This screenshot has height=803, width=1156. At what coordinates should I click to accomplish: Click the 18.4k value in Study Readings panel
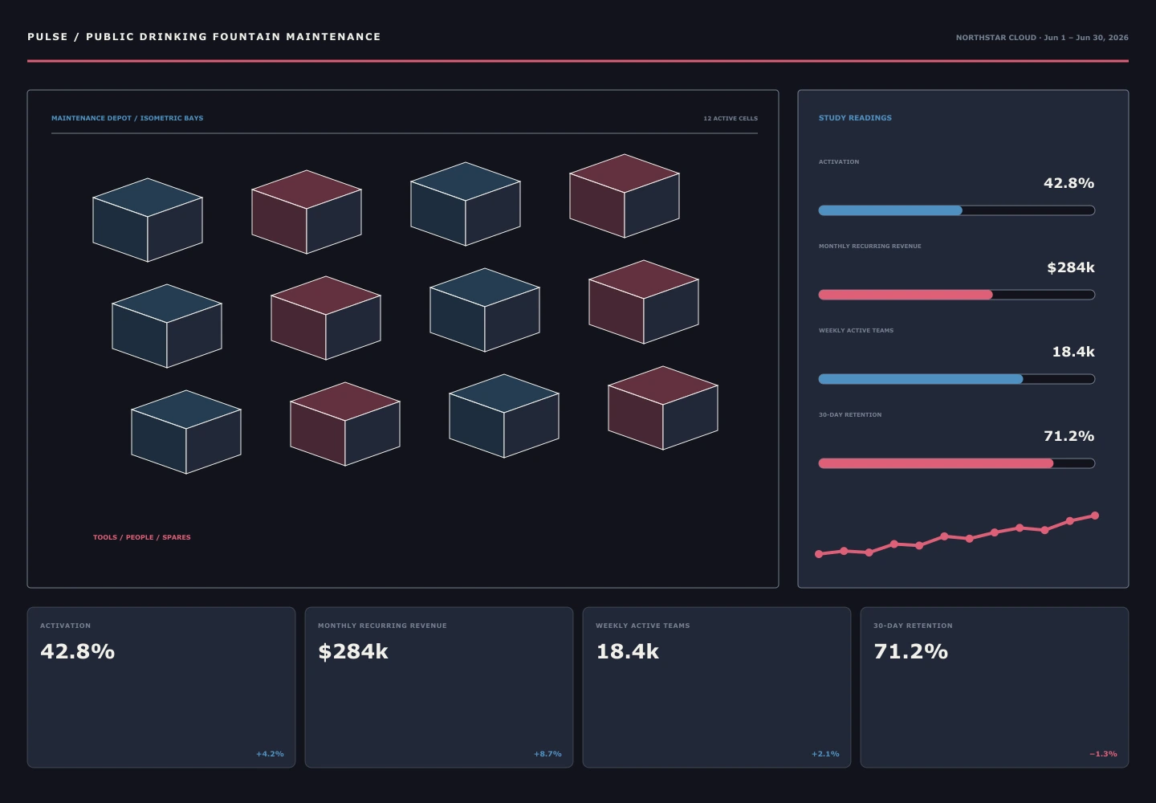[1073, 352]
